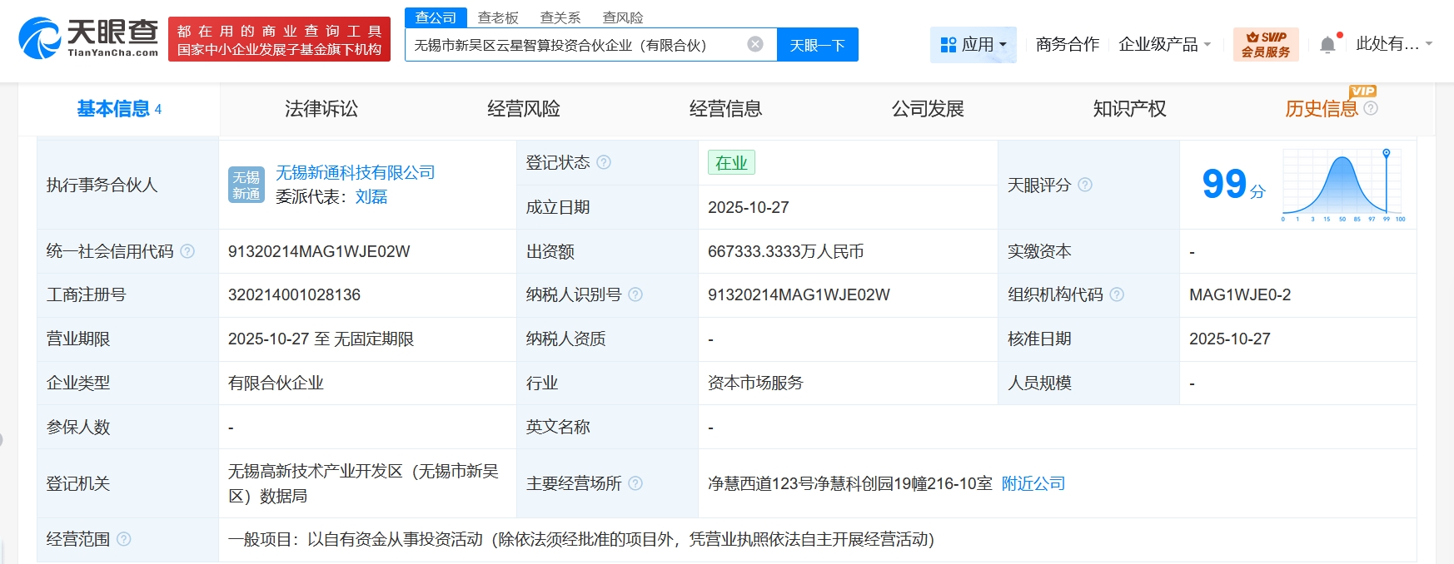Switch to the 法律诉讼 tab
1454x564 pixels.
321,109
